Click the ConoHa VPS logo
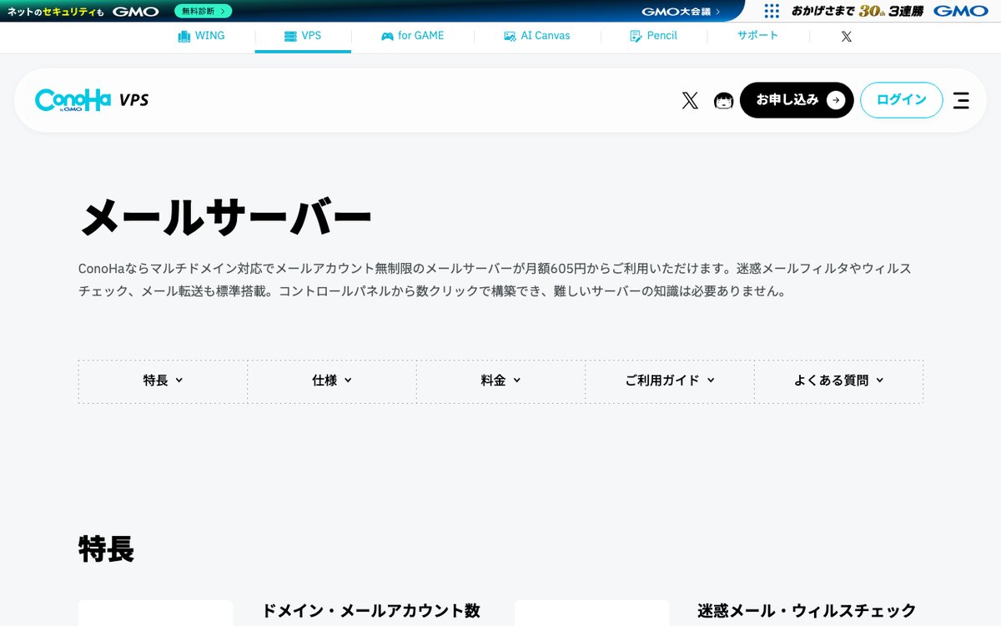Viewport: 1001px width, 626px height. pyautogui.click(x=92, y=100)
